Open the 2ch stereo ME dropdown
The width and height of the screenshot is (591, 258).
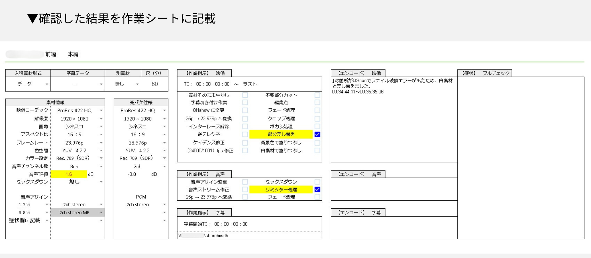(101, 212)
